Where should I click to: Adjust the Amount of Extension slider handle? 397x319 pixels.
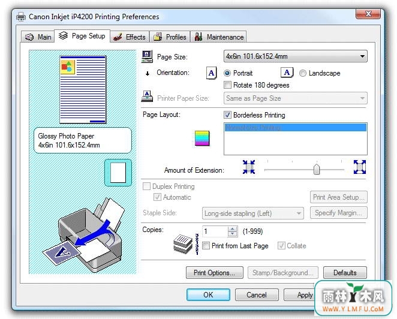point(317,169)
